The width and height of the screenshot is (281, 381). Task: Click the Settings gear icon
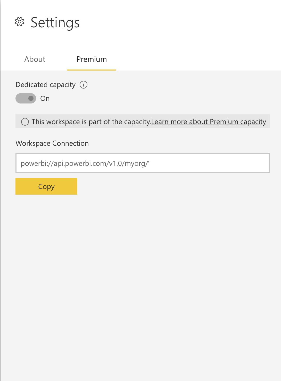pos(20,22)
